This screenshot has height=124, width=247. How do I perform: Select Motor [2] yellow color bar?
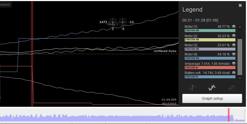210,40
